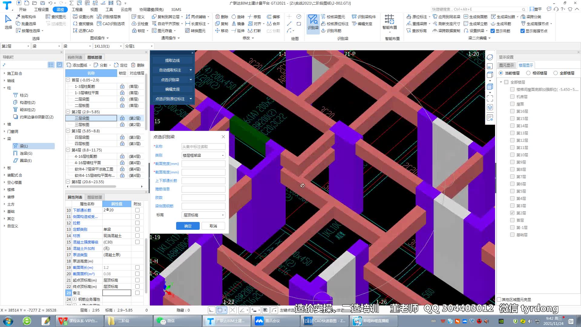Viewport: 581px width, 327px height.
Task: Click the 智能布置 (smart layout) icon
Action: tap(389, 20)
